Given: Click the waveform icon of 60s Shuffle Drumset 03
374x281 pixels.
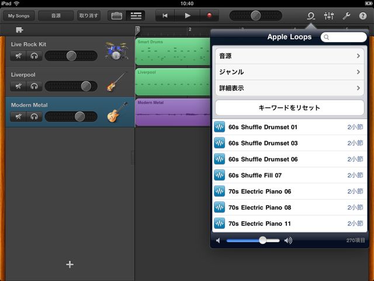Looking at the screenshot, I should (x=219, y=143).
